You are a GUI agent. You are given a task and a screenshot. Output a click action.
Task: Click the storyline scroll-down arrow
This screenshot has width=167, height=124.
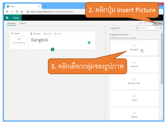104,119
